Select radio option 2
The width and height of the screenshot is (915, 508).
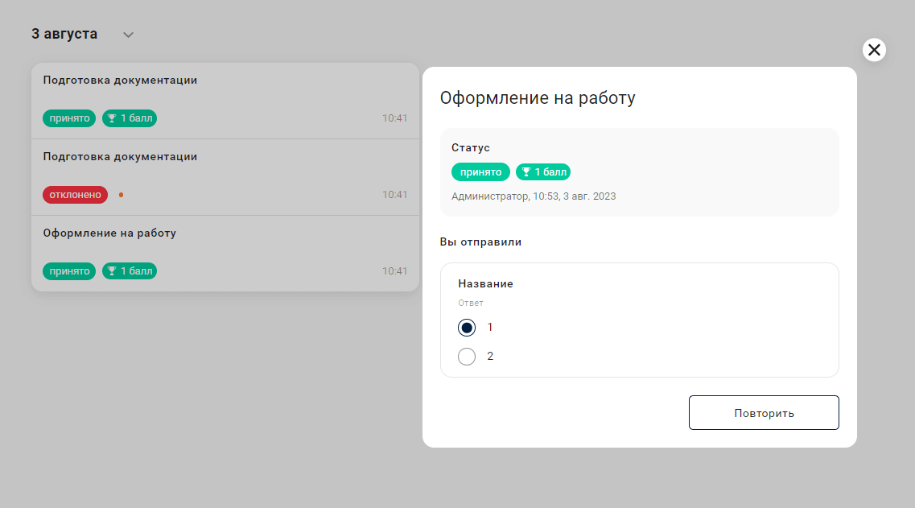pyautogui.click(x=467, y=356)
